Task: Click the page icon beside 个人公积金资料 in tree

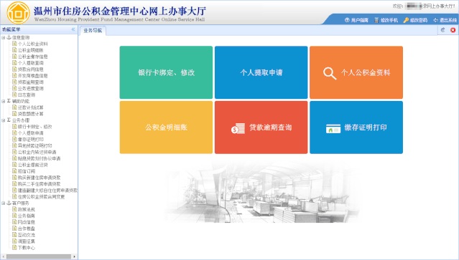Action: 14,44
